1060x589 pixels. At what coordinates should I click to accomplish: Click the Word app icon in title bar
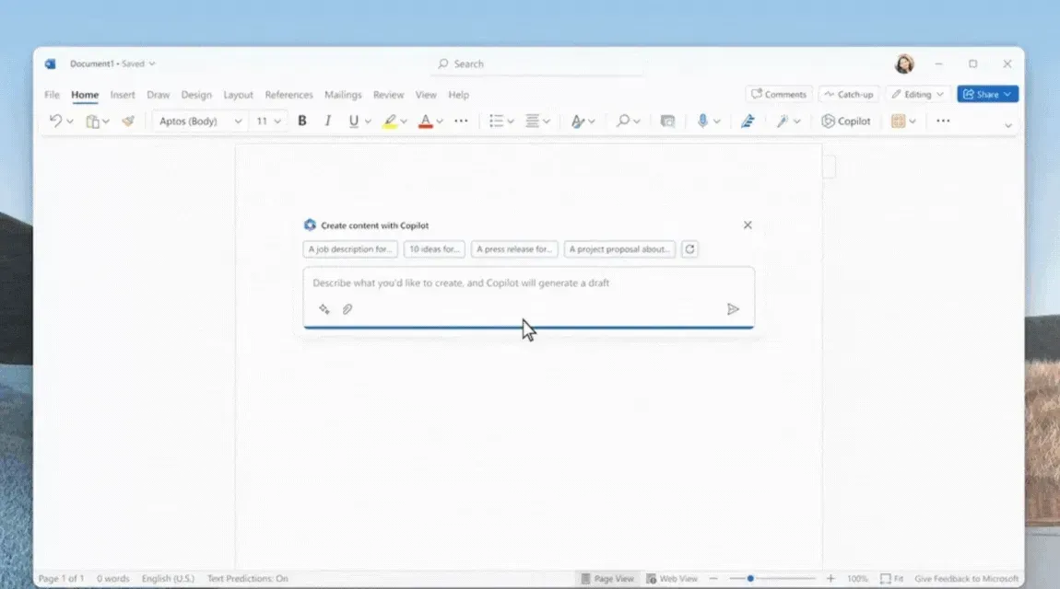[x=50, y=64]
